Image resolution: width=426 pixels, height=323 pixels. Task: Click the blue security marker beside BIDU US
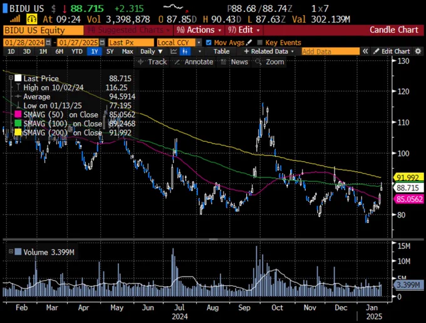(x=5, y=8)
